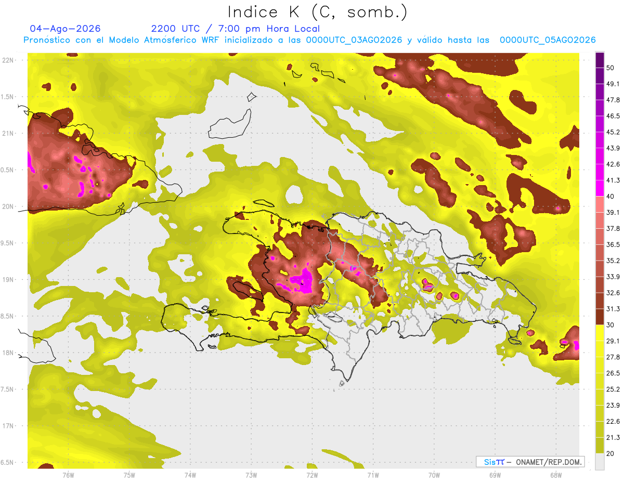Click the colorbar value '36.5'
Screen dimensions: 624x482
click(613, 244)
